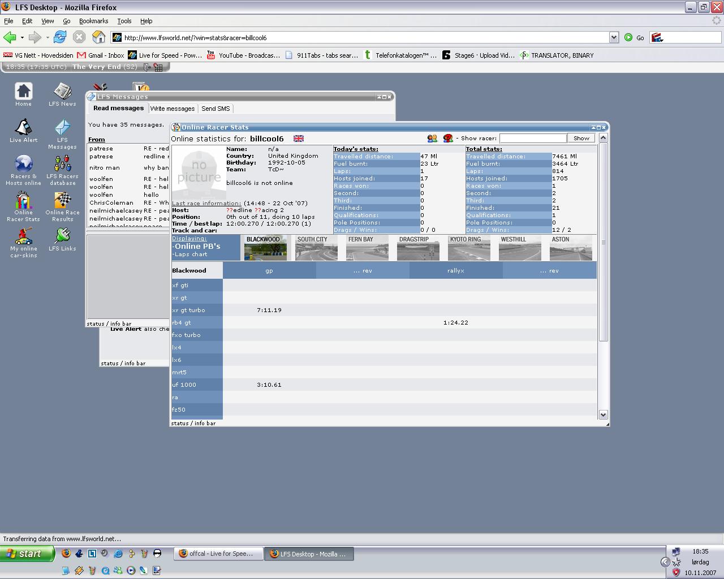
Task: Open the Live Alert icon
Action: 23,131
